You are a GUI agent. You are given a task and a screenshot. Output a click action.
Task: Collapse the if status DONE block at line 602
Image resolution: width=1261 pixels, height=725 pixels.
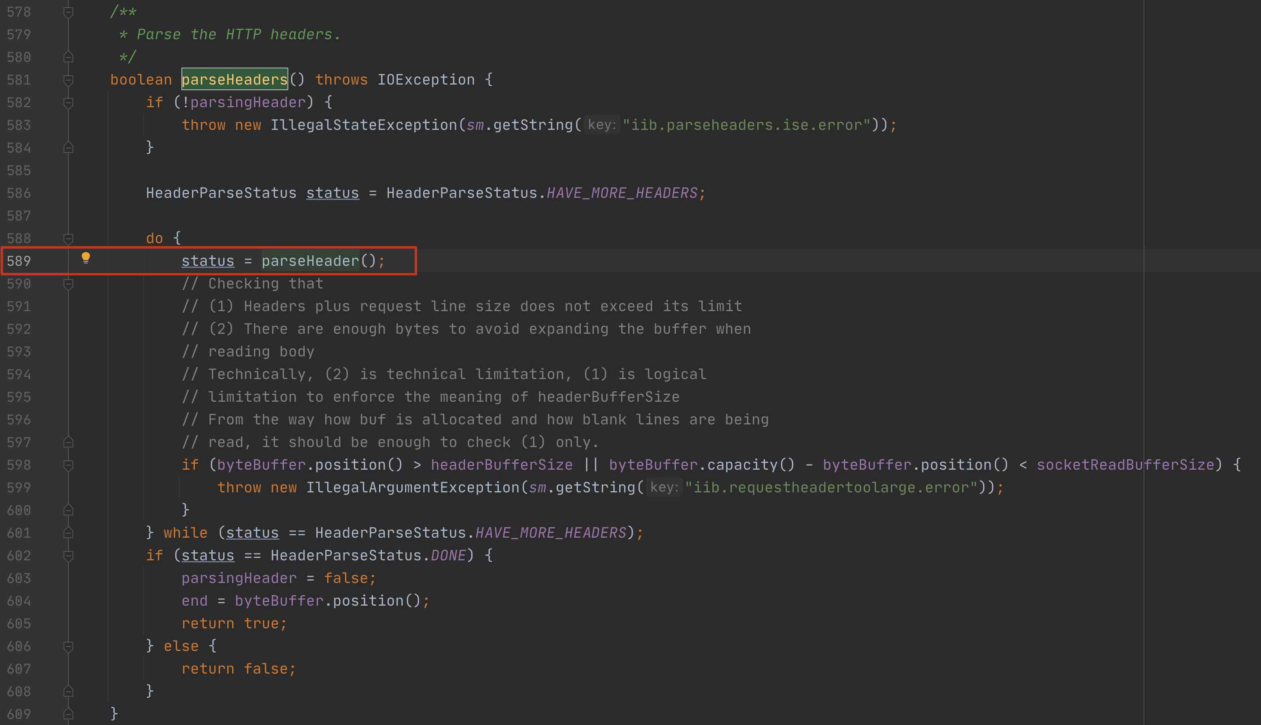click(x=69, y=556)
